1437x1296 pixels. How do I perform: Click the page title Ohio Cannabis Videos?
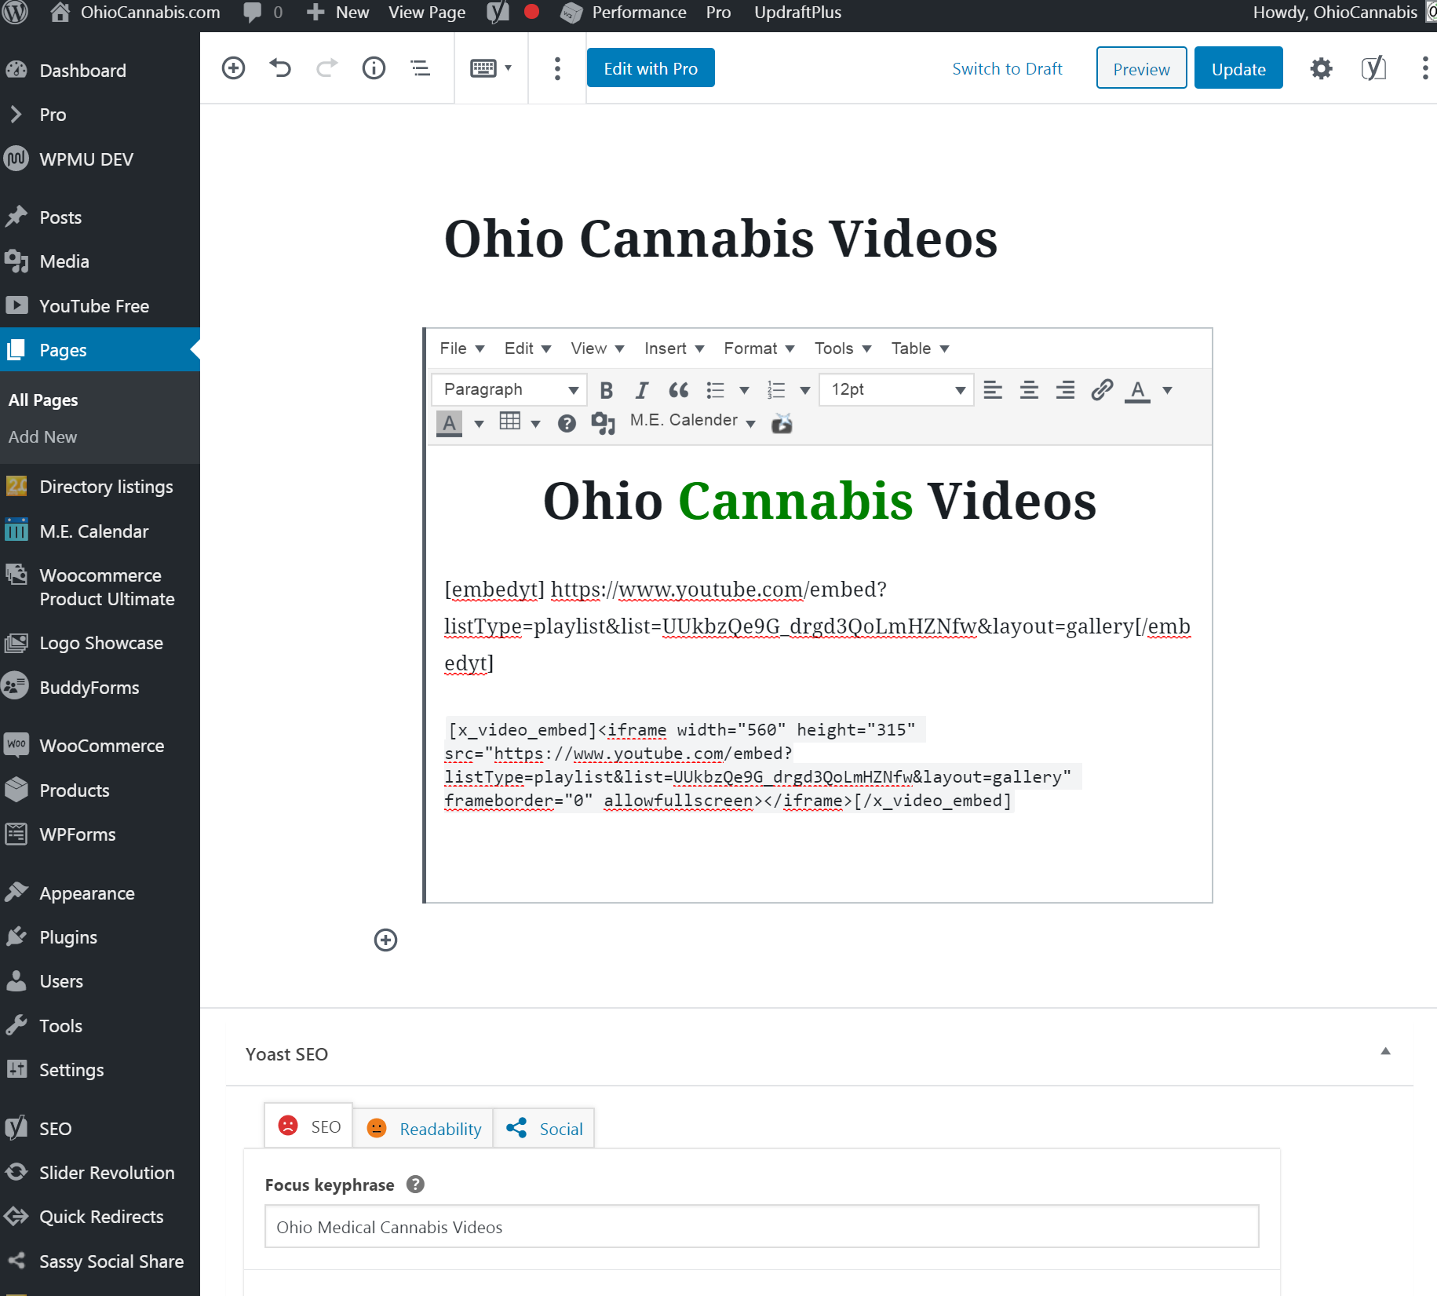tap(720, 239)
